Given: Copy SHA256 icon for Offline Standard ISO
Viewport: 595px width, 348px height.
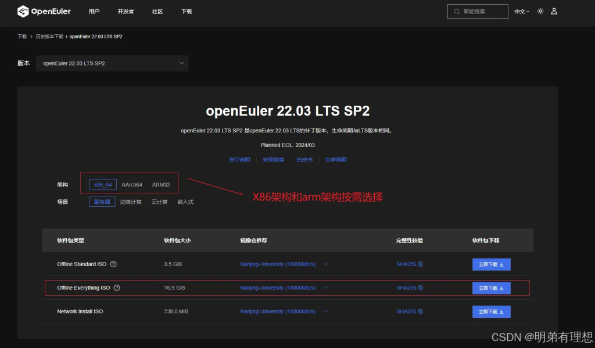Looking at the screenshot, I should [x=421, y=264].
